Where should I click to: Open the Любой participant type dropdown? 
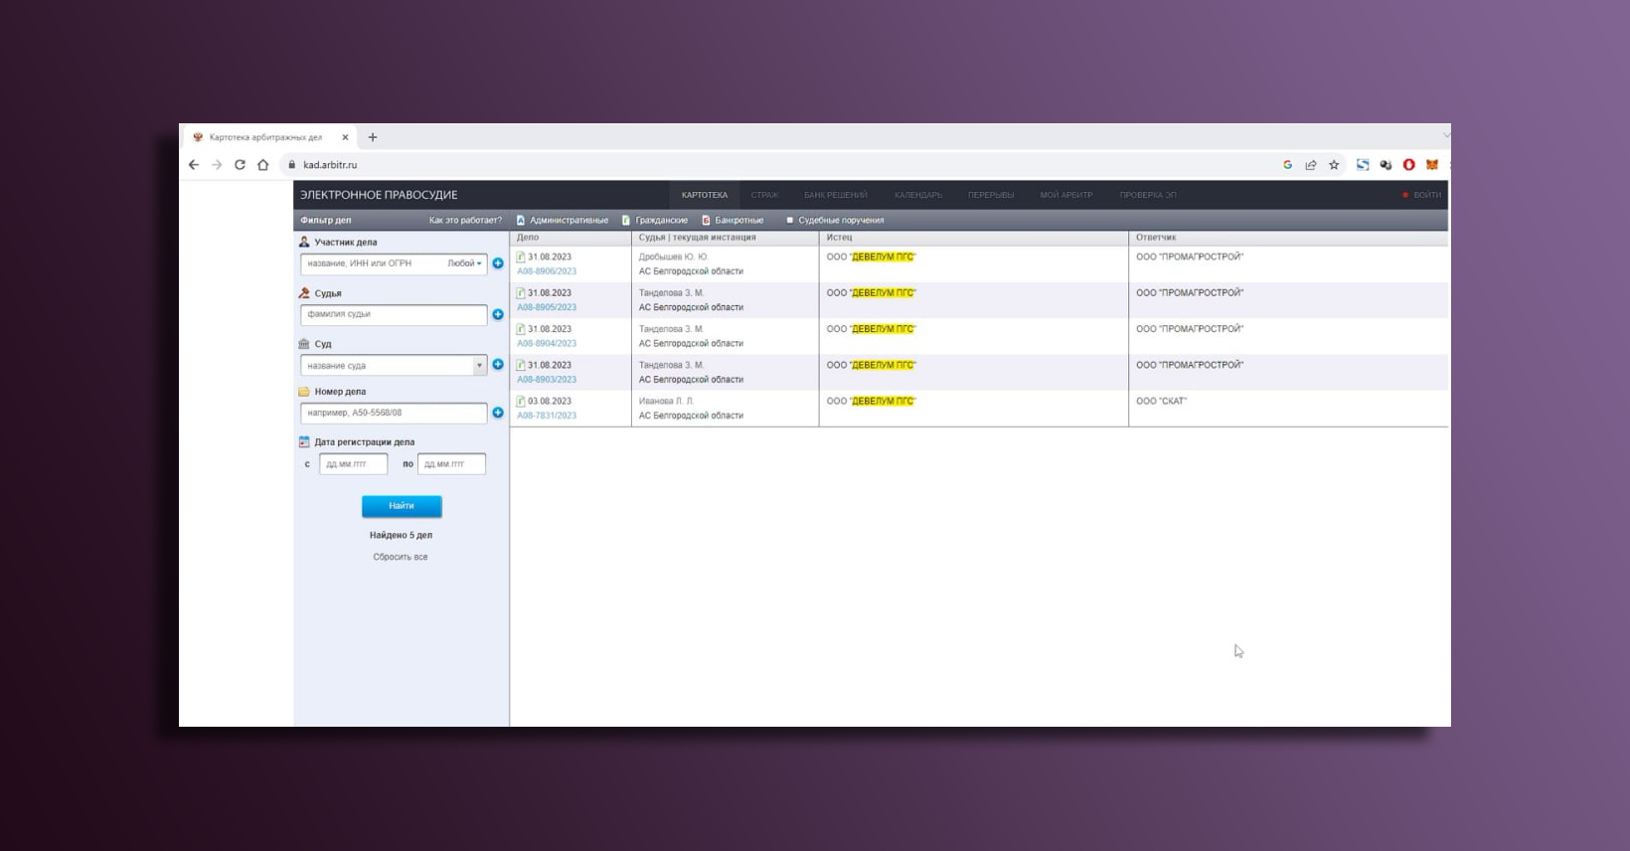click(x=464, y=263)
